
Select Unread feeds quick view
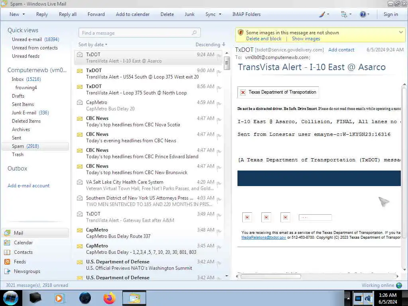pos(25,56)
